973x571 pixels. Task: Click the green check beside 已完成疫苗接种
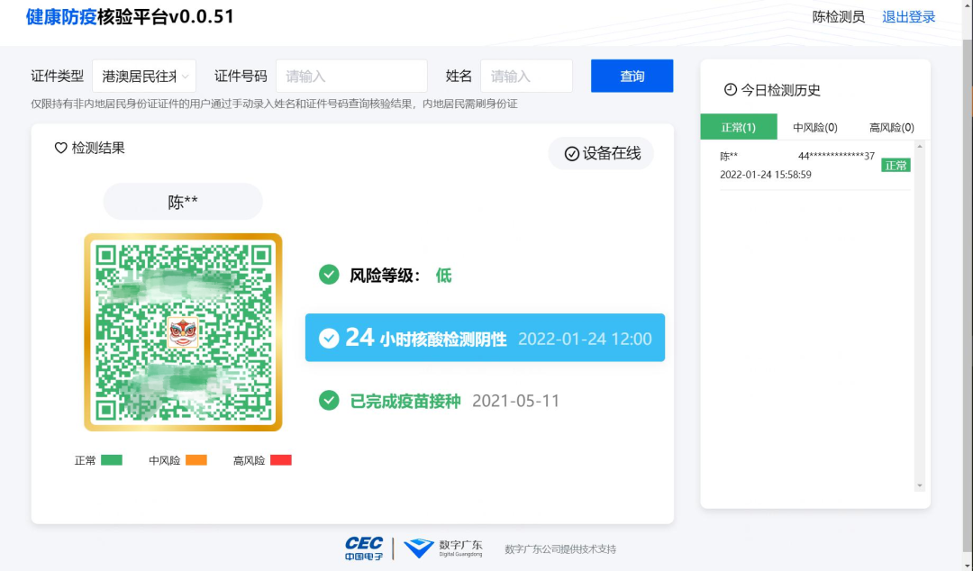pyautogui.click(x=329, y=400)
